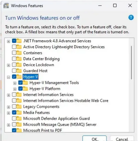Collapse the Hyper-V tree node

coord(9,77)
